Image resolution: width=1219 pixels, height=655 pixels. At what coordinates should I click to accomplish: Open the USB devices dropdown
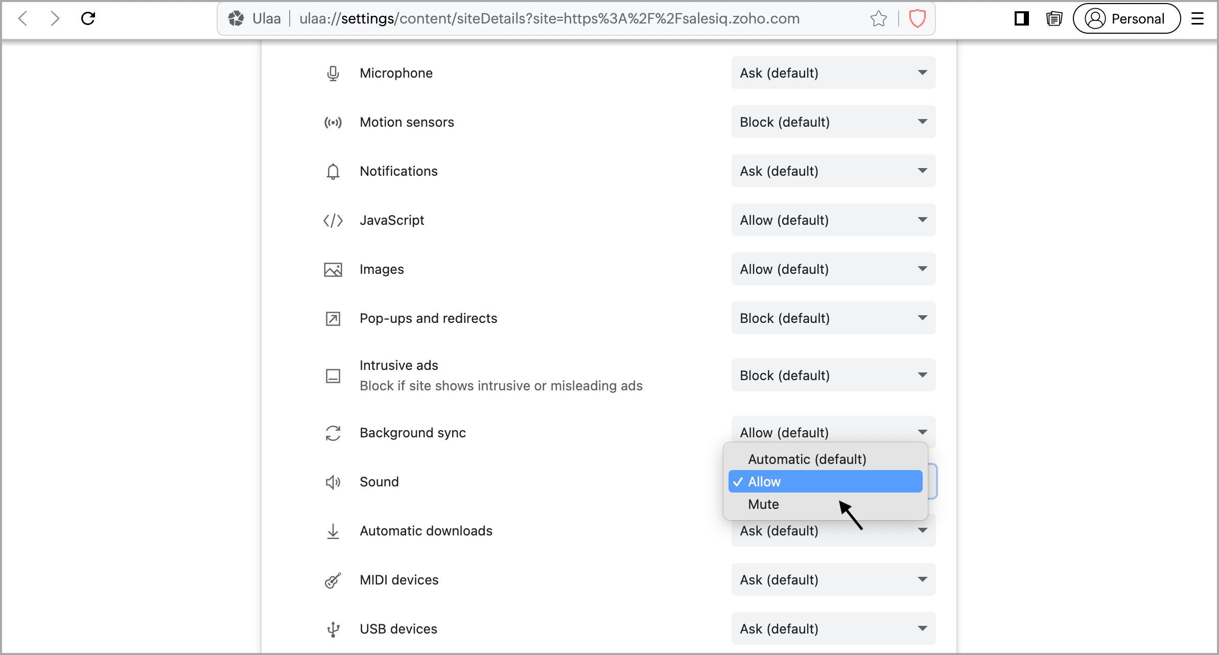(833, 629)
